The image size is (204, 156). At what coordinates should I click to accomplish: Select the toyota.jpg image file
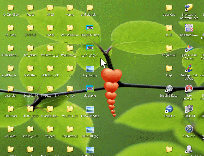[90, 69]
